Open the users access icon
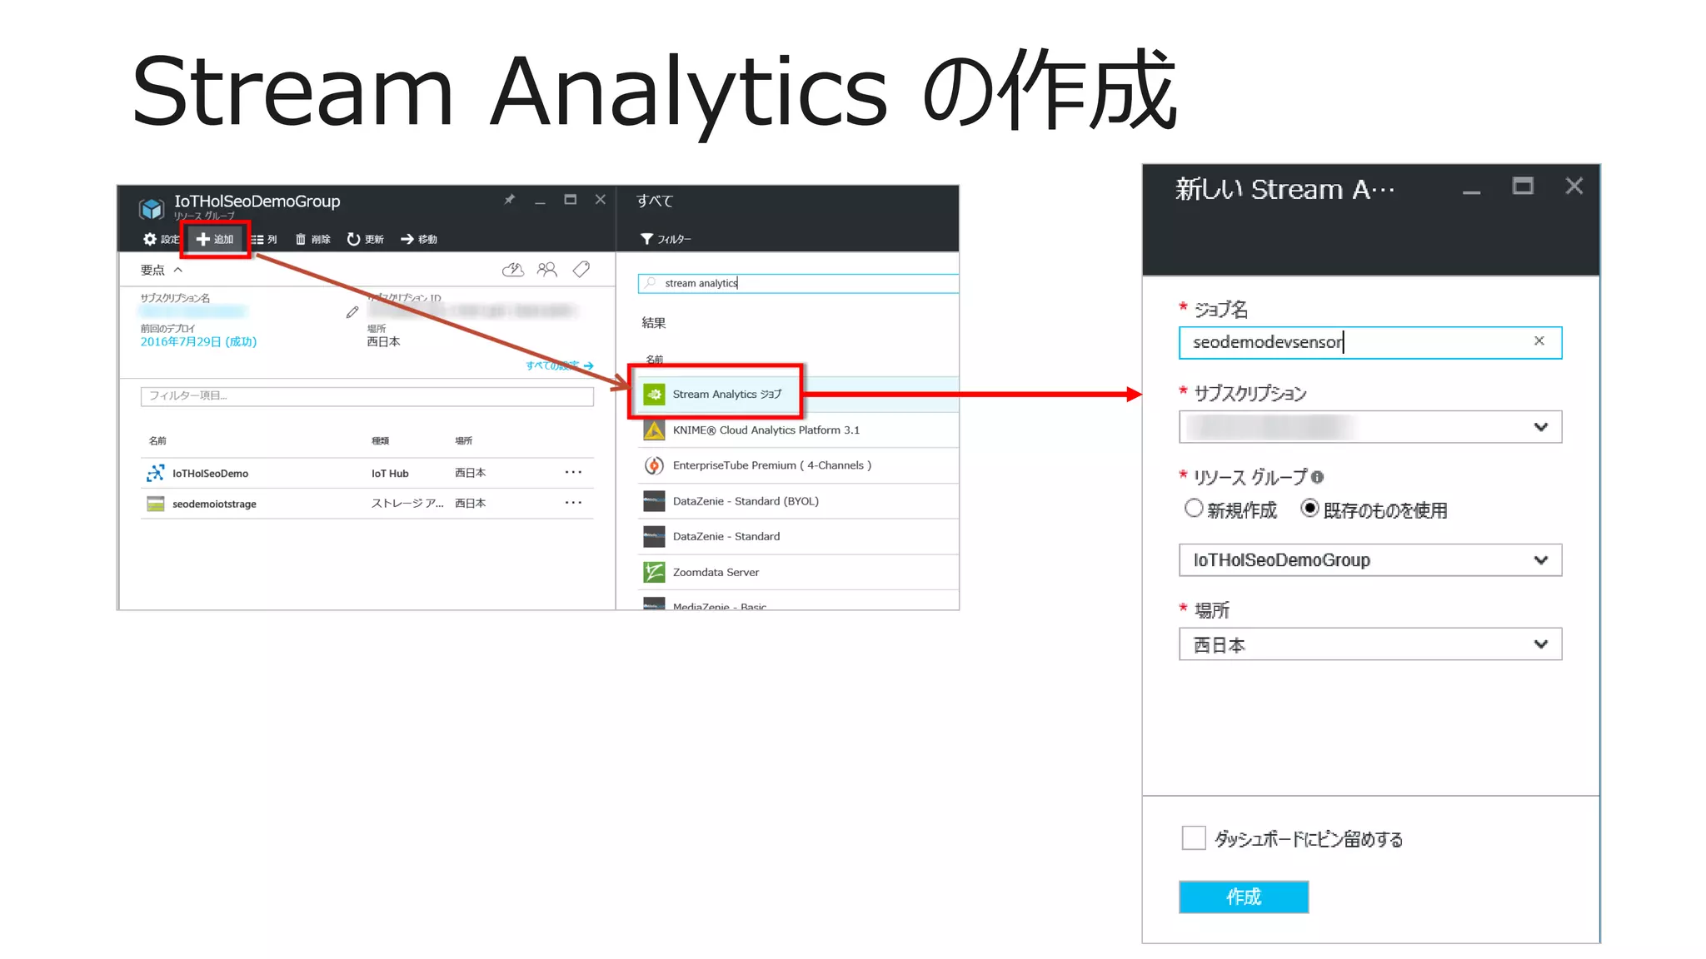Viewport: 1706px width, 959px height. click(547, 269)
